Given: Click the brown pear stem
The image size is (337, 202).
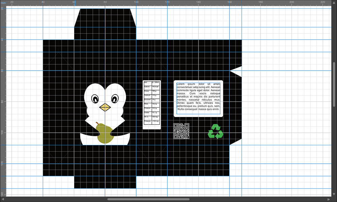Looking at the screenshot, I should (x=97, y=124).
